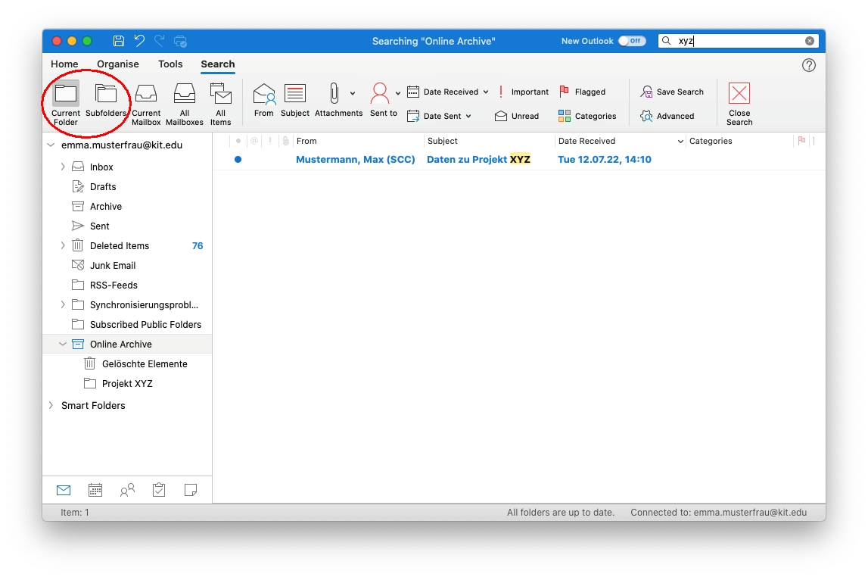Image resolution: width=868 pixels, height=577 pixels.
Task: Search in All Mailboxes
Action: click(x=185, y=103)
